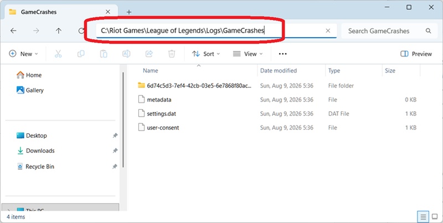
Task: Click the Copy icon in toolbar
Action: point(81,54)
